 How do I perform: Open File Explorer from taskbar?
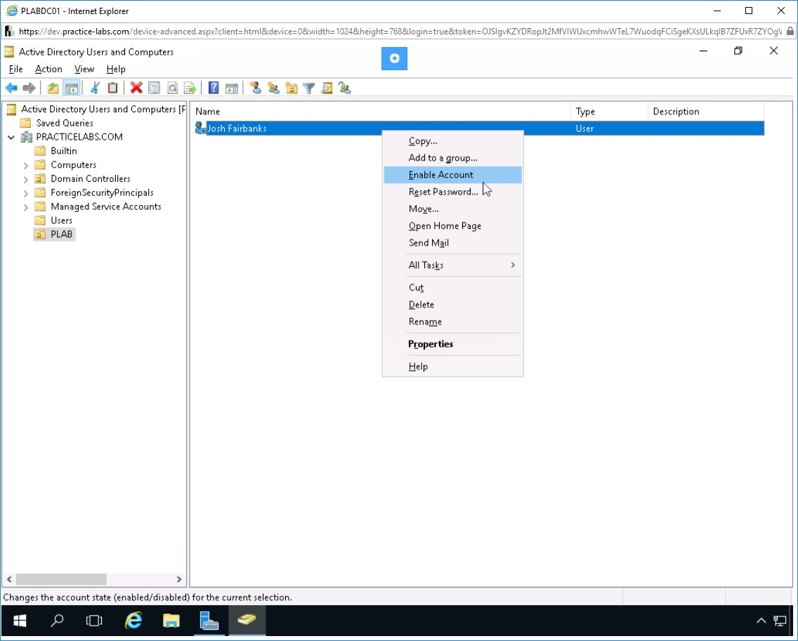click(x=171, y=620)
